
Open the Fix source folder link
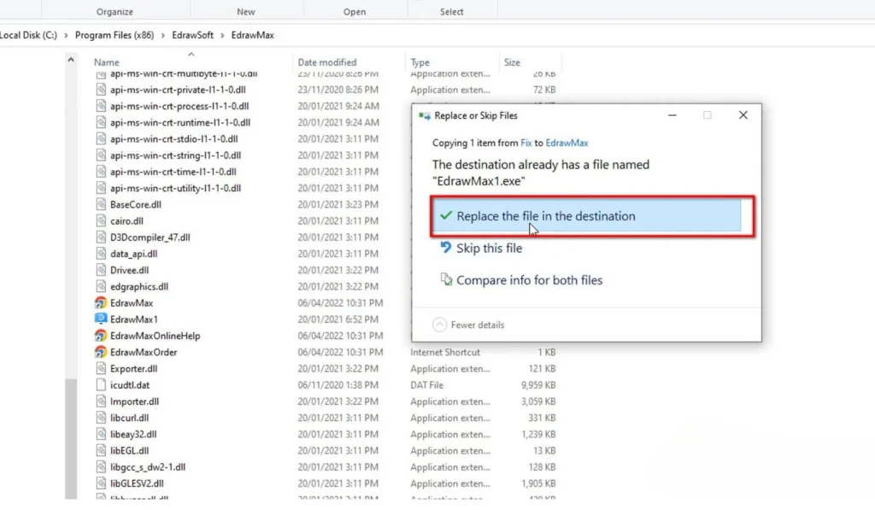click(528, 143)
